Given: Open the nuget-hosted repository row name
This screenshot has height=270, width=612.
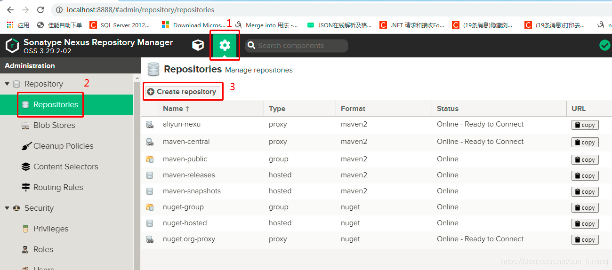Looking at the screenshot, I should pyautogui.click(x=185, y=223).
